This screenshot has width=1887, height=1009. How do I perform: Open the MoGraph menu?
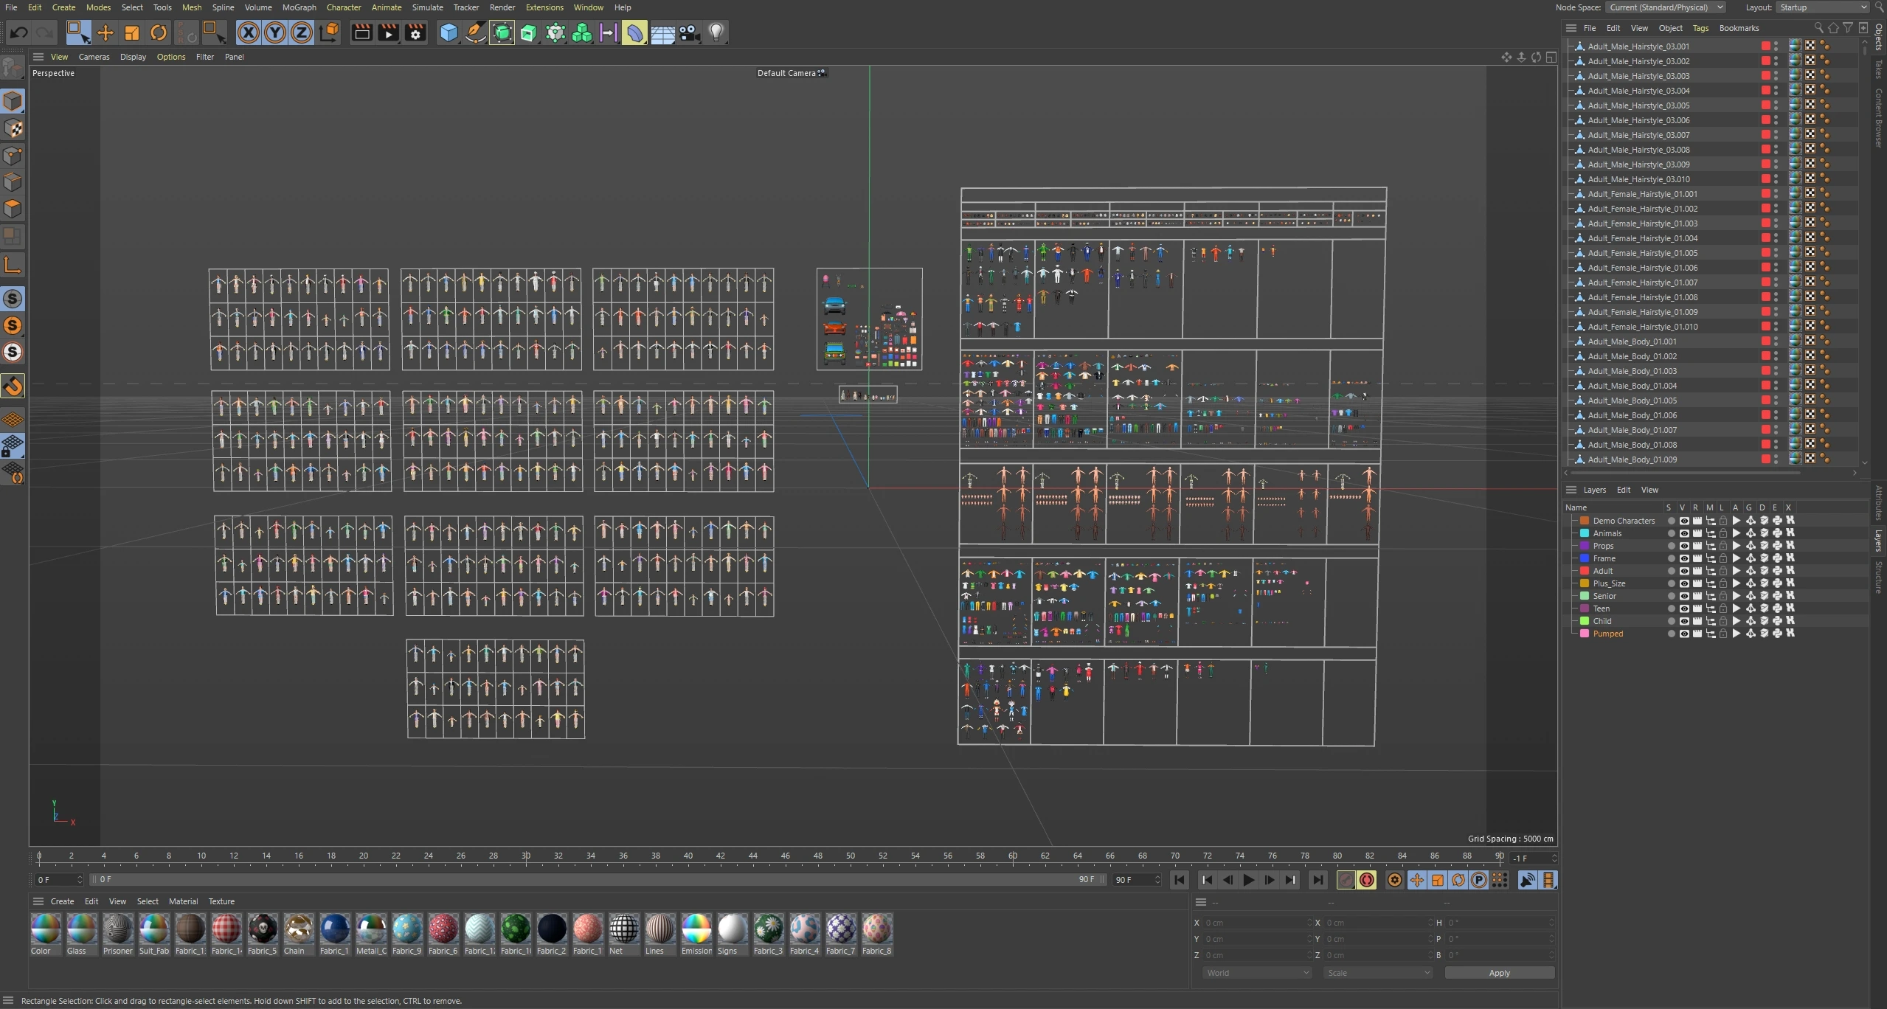point(299,7)
